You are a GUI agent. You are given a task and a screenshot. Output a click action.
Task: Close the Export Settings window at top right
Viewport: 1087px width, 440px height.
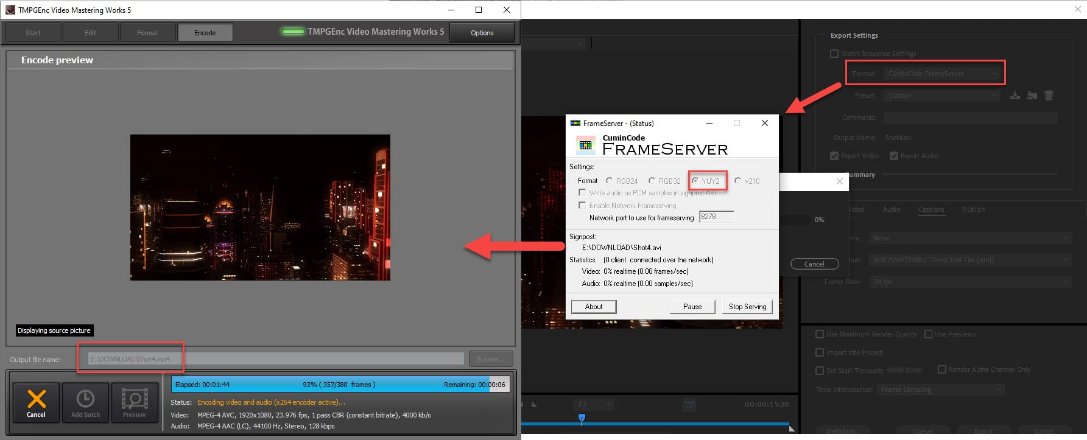1077,9
